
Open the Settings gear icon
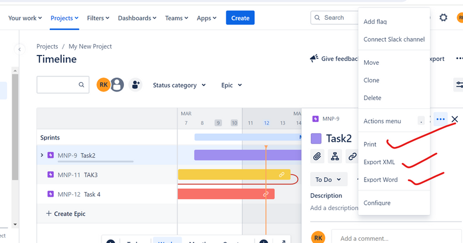tap(443, 18)
